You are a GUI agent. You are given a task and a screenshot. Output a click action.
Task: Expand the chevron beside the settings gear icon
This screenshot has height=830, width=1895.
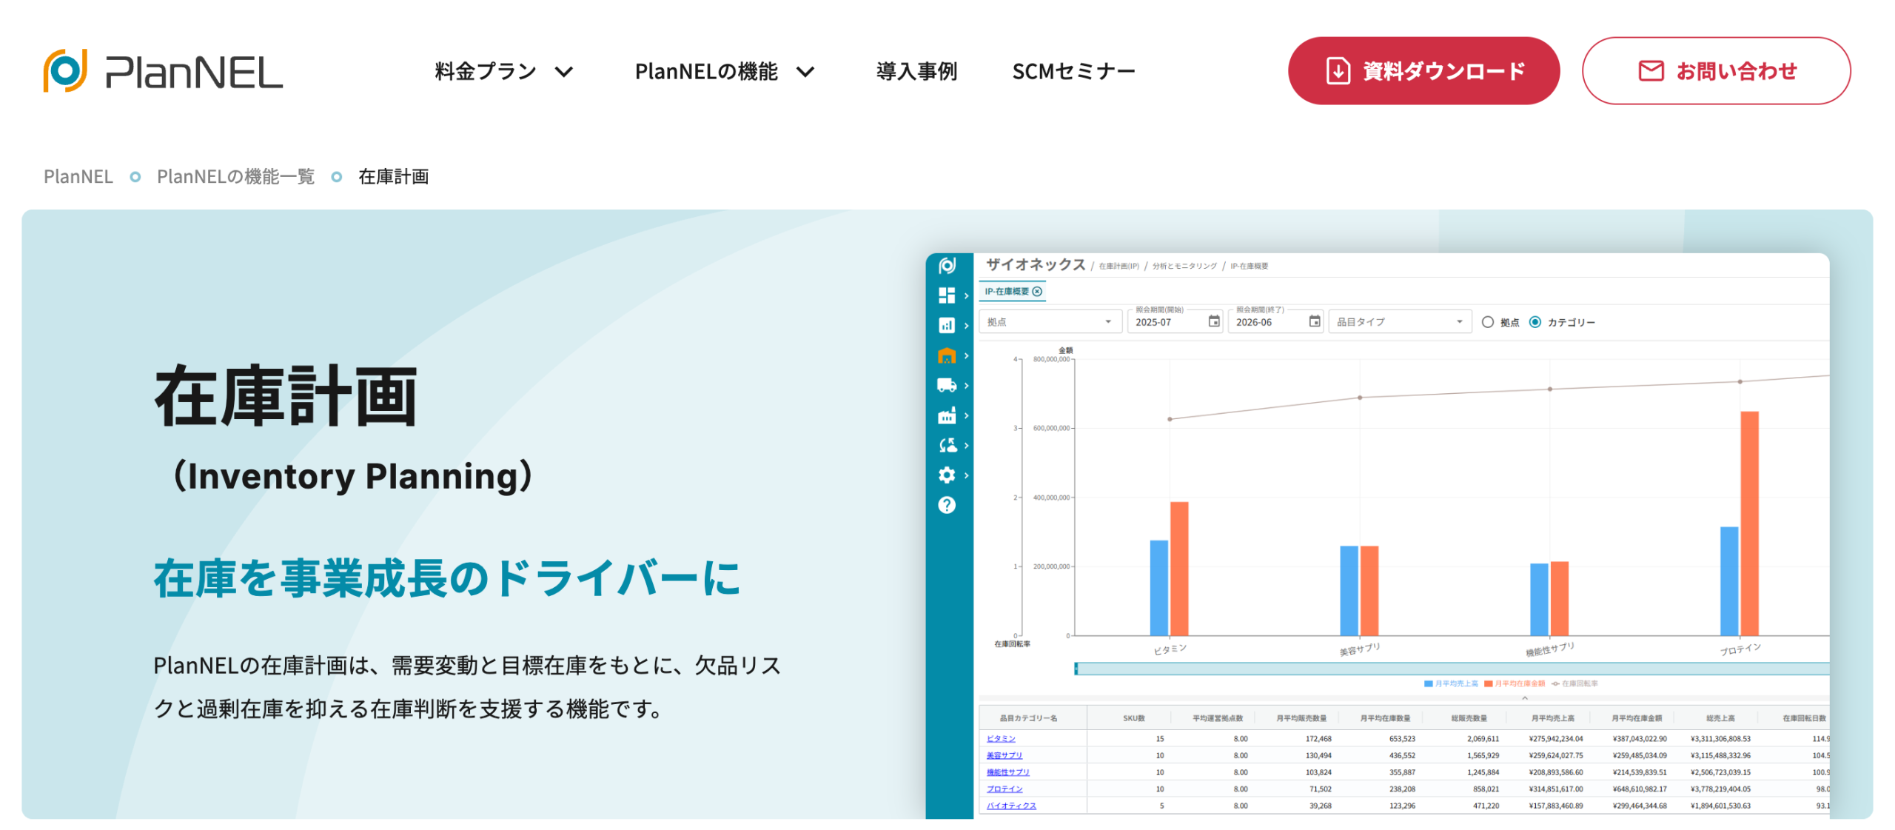pyautogui.click(x=966, y=475)
